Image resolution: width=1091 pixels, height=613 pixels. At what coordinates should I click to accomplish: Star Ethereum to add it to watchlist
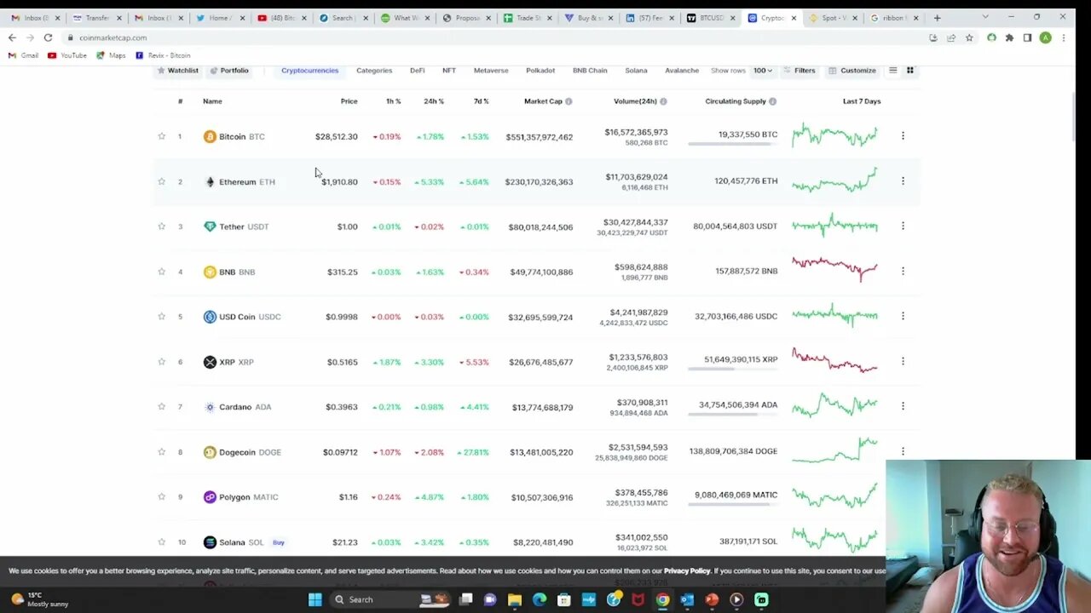[x=161, y=181]
